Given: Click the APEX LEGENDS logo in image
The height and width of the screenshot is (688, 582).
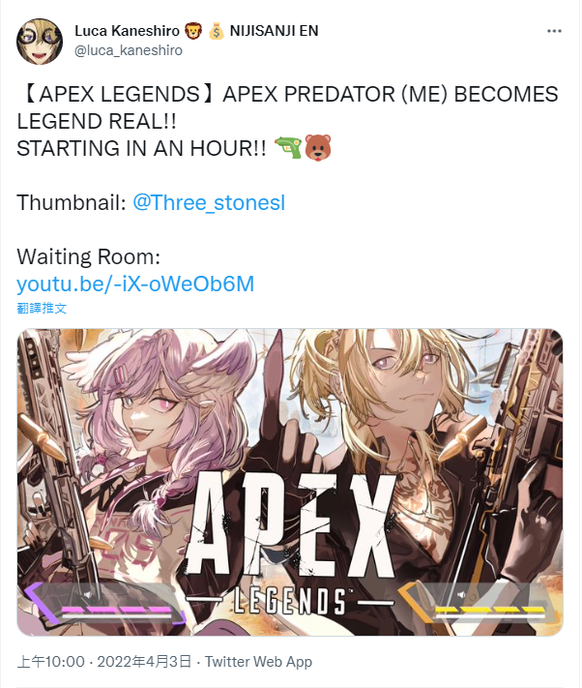Looking at the screenshot, I should [x=289, y=544].
